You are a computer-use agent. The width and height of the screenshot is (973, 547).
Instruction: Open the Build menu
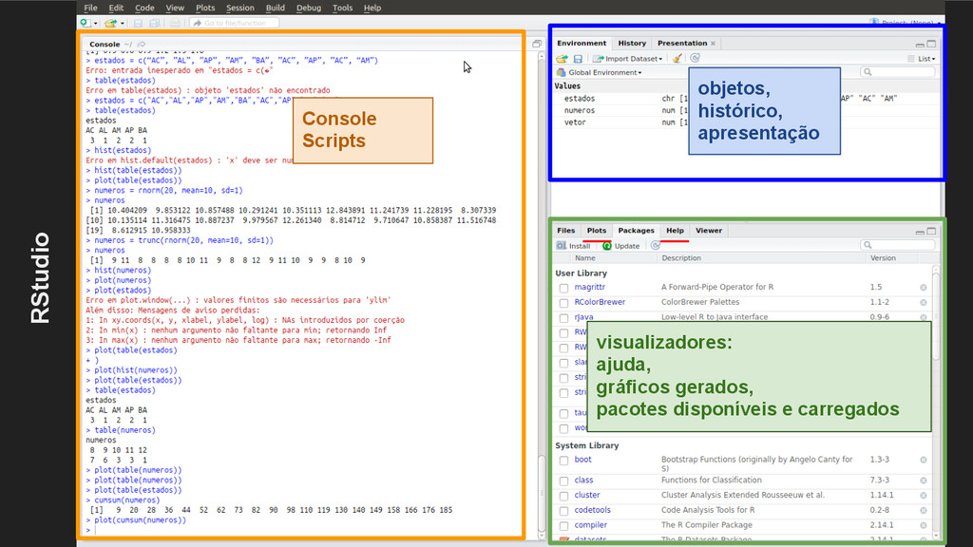coord(275,8)
